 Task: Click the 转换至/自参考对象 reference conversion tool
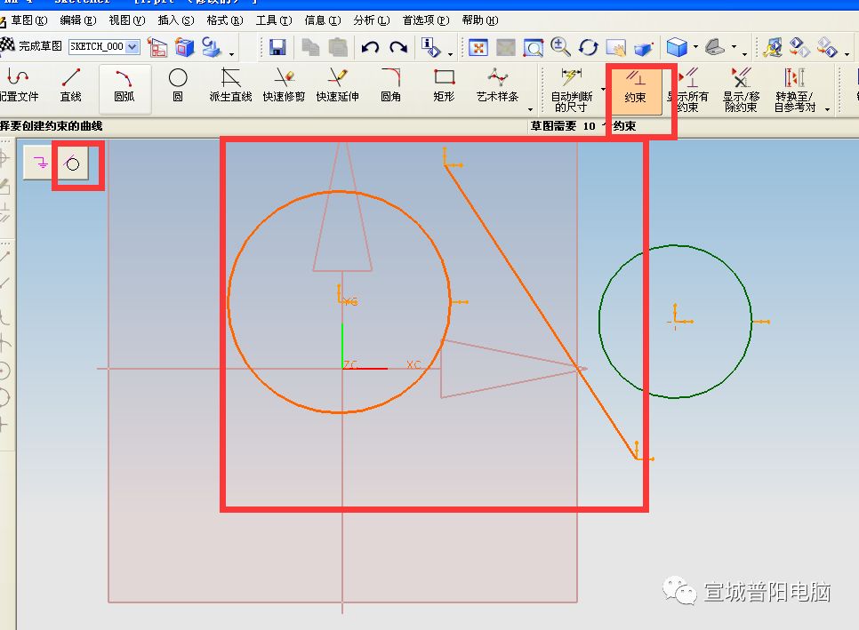click(x=794, y=89)
